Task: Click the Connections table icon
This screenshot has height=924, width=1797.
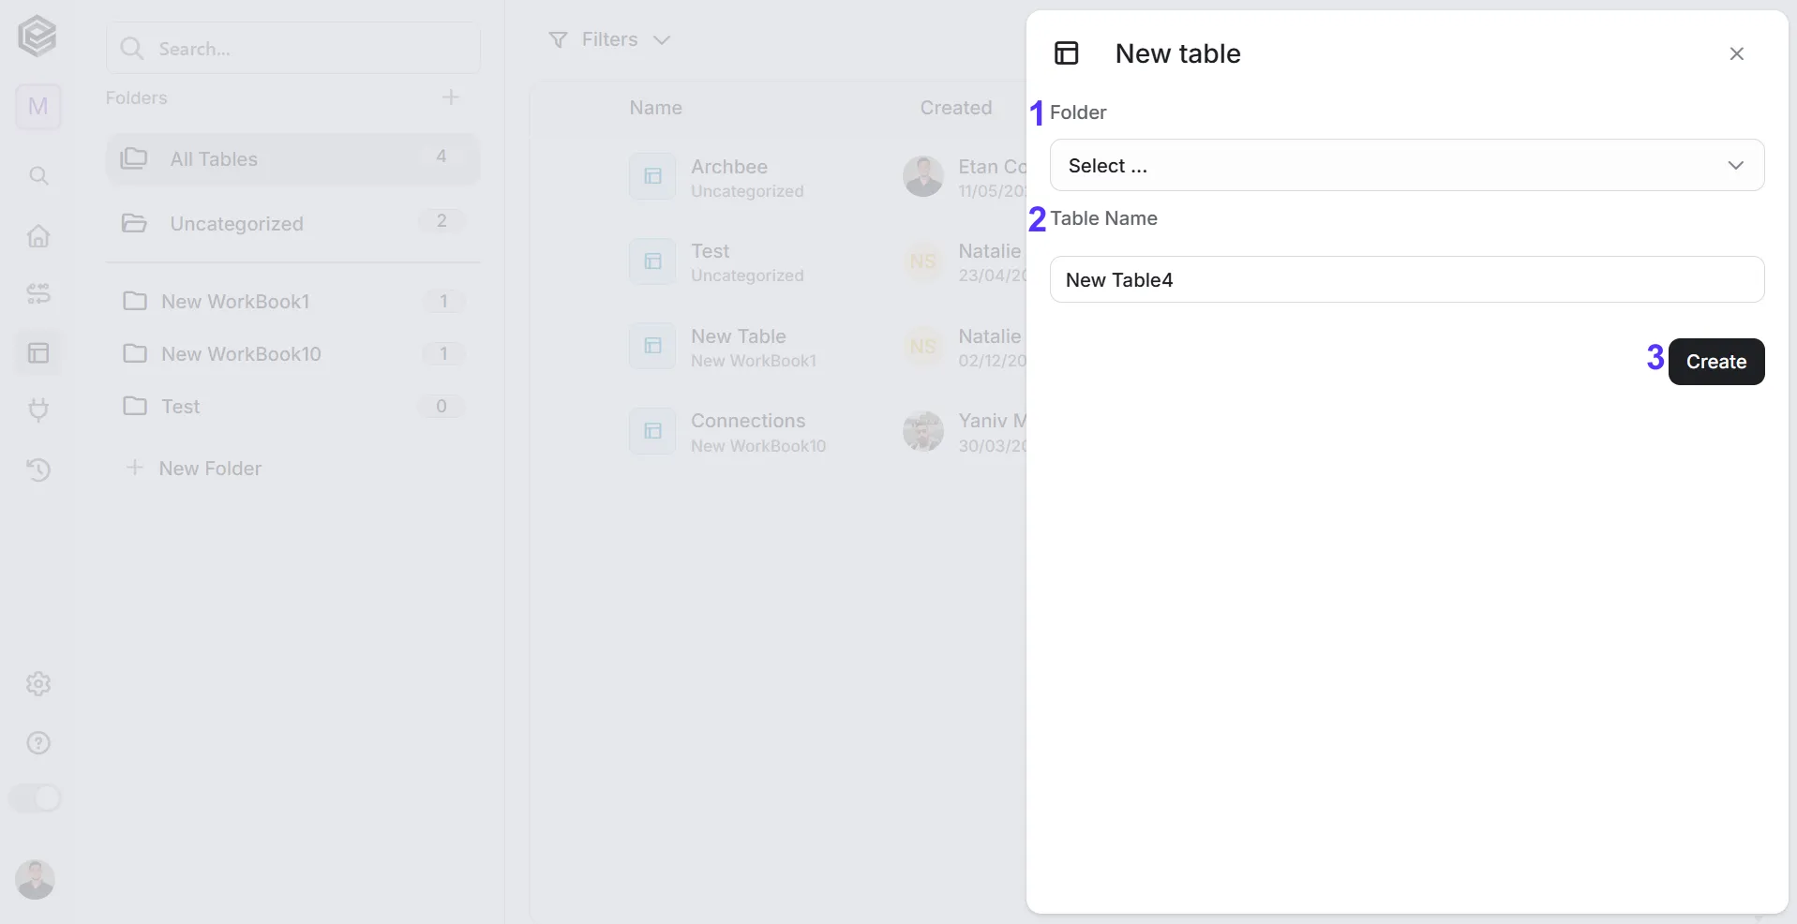Action: [652, 431]
